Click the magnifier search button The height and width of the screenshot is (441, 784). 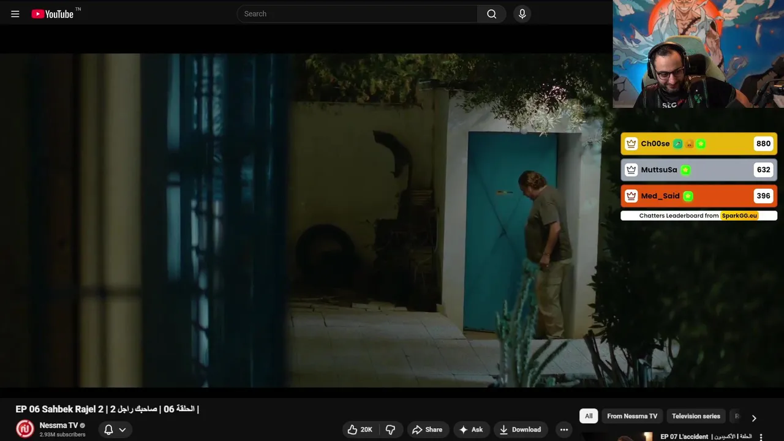[491, 13]
